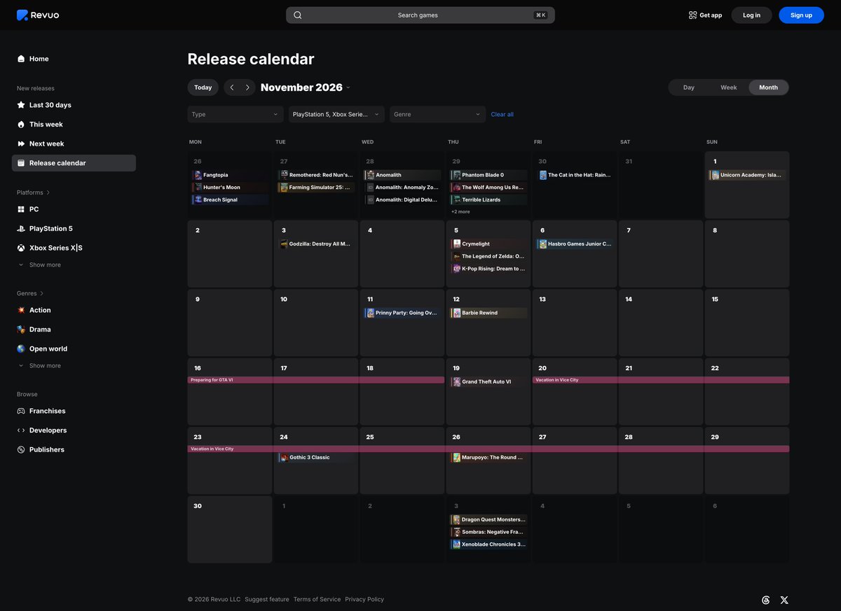Open the PlayStation 5, Xbox Series platform dropdown

point(336,114)
